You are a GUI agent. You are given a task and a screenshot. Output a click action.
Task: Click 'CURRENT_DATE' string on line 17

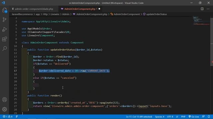point(97,71)
